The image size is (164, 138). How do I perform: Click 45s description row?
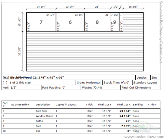[38, 131]
